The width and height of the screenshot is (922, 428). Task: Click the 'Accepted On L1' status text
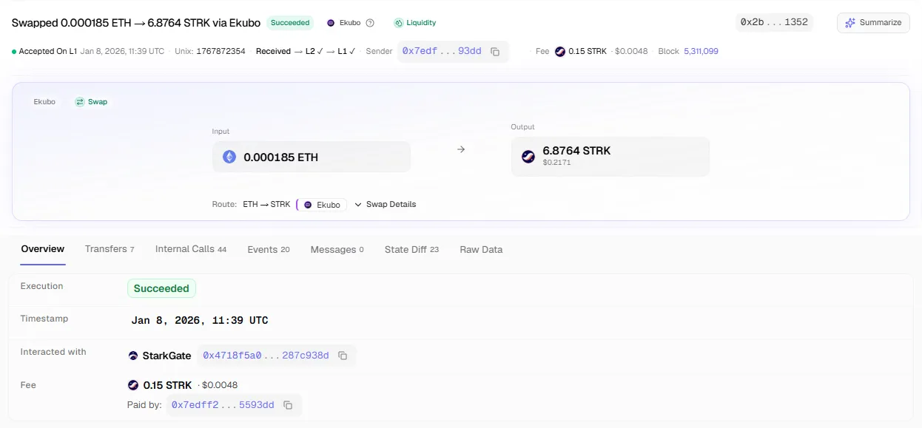pos(47,52)
